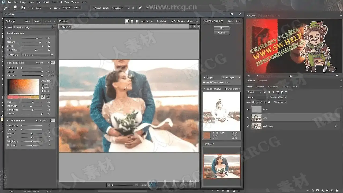Viewport: 343px width, 193px height.
Task: Filter layers by adjustment layer type
Action: 269,92
